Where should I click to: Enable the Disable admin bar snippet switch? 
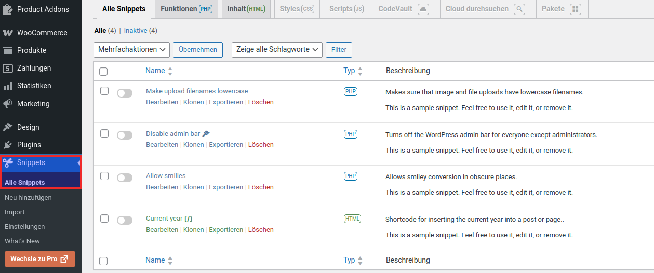pos(125,135)
